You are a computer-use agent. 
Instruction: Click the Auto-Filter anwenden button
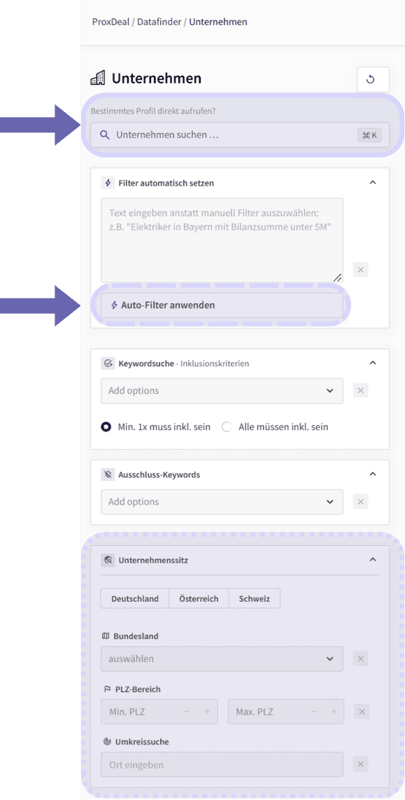coord(222,305)
